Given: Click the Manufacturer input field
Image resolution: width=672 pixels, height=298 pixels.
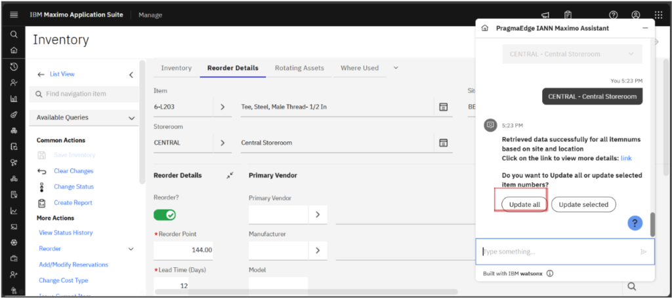Looking at the screenshot, I should click(x=278, y=251).
